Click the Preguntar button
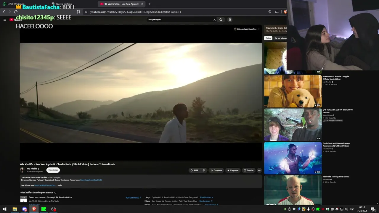The height and width of the screenshot is (213, 379). pos(233,170)
